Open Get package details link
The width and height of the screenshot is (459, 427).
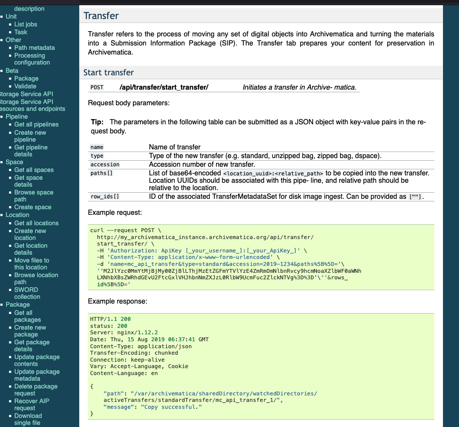point(32,346)
